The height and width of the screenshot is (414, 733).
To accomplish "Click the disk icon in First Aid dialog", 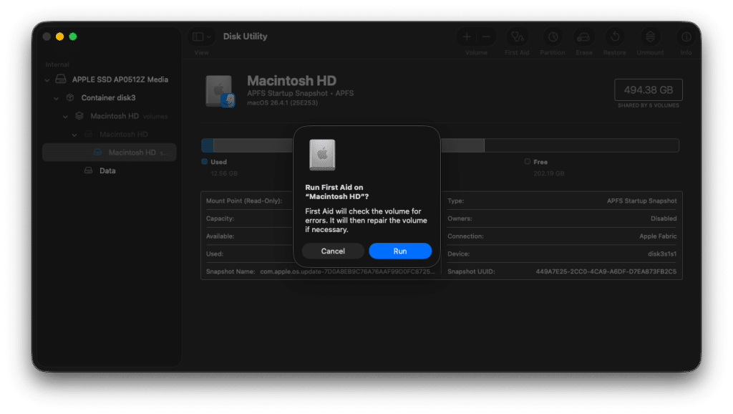I will [322, 155].
